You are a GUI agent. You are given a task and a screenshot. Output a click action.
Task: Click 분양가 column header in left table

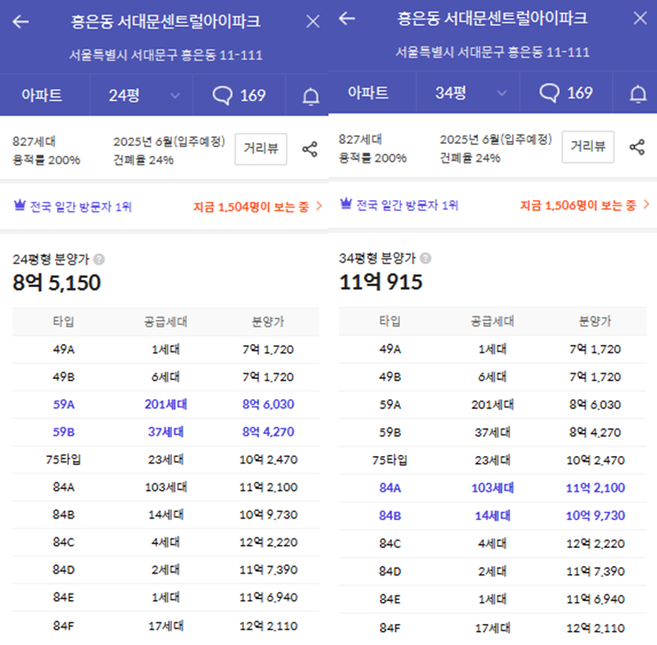pos(268,322)
